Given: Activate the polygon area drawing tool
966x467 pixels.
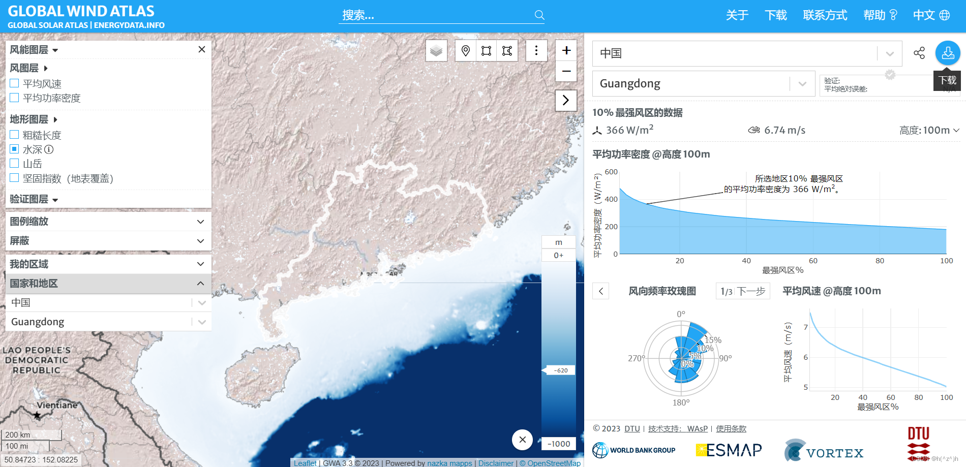Looking at the screenshot, I should [x=507, y=50].
